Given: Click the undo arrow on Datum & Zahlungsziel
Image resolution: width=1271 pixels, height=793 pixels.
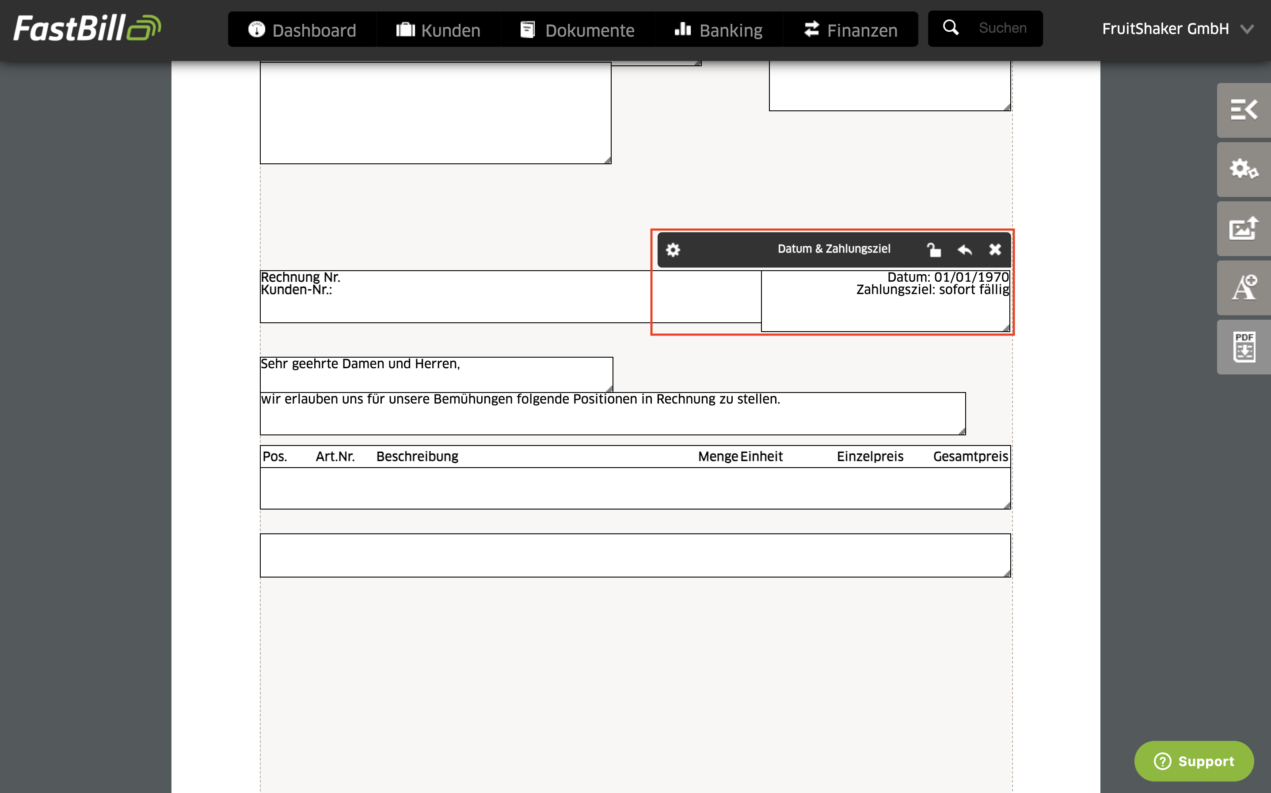Looking at the screenshot, I should pos(965,249).
